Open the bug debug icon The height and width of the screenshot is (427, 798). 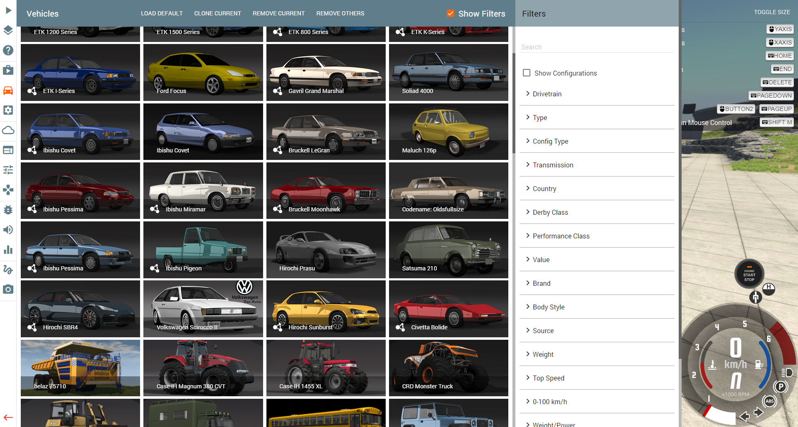(x=8, y=210)
